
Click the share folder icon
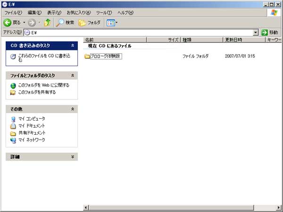pos(13,92)
